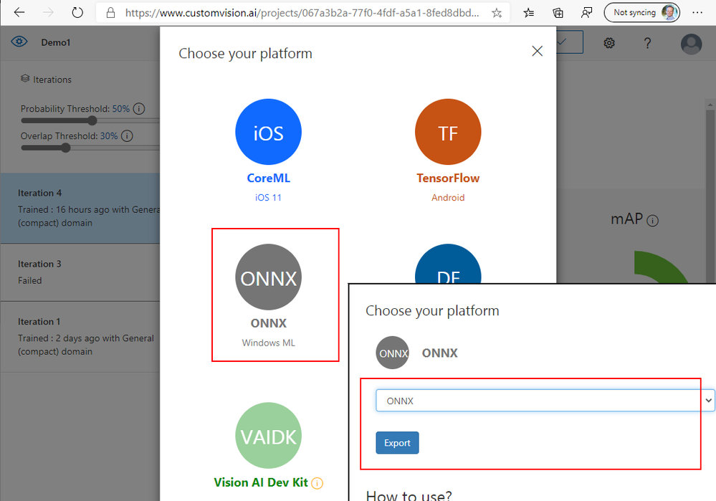Adjust the Probability Threshold slider handle
This screenshot has height=501, width=716.
click(x=92, y=120)
